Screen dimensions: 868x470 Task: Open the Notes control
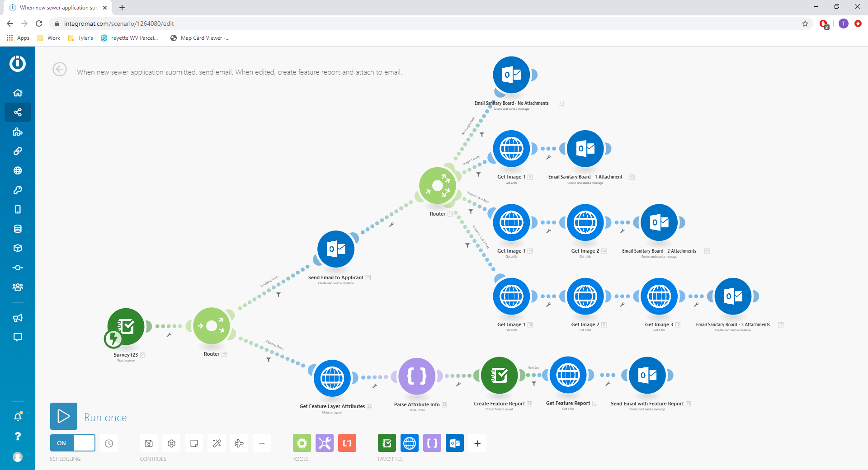coord(194,443)
